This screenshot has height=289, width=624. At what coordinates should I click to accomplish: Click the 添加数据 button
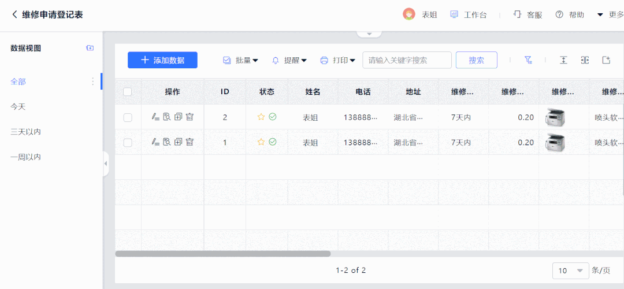(162, 60)
